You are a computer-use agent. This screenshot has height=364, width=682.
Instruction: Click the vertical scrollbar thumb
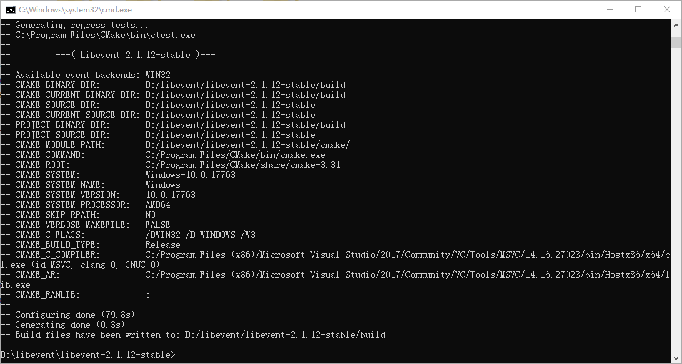676,42
